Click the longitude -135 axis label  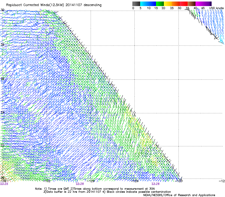[x=3, y=181]
